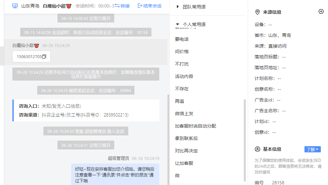Copy phone number 15063012705 with copy icon
Viewport: 328px width, 185px height.
[x=44, y=57]
